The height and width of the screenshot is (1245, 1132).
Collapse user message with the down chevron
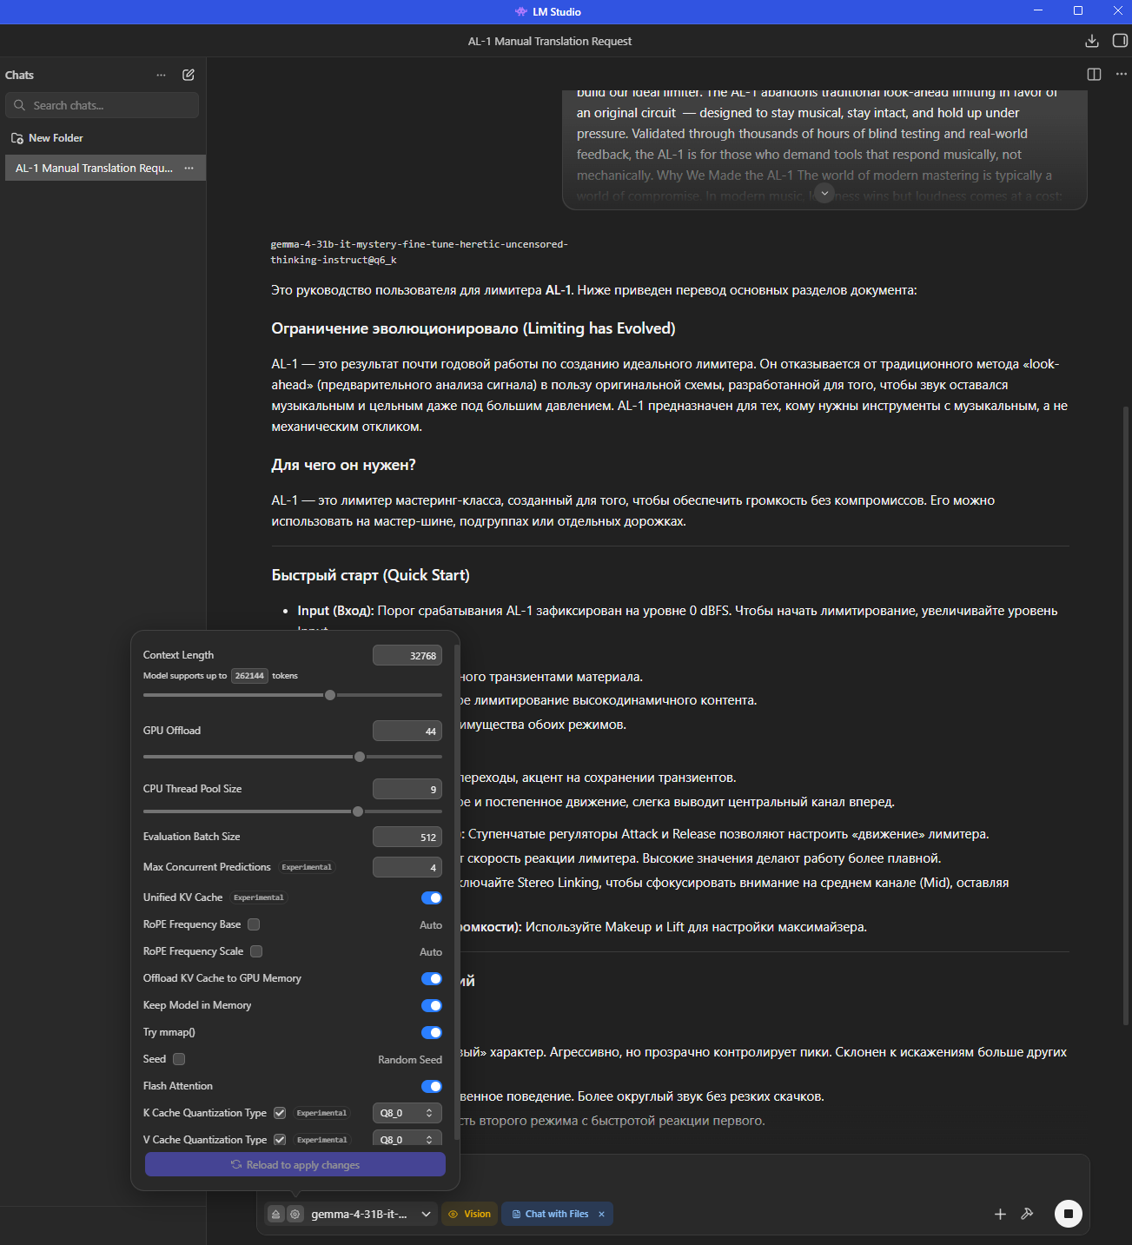825,193
